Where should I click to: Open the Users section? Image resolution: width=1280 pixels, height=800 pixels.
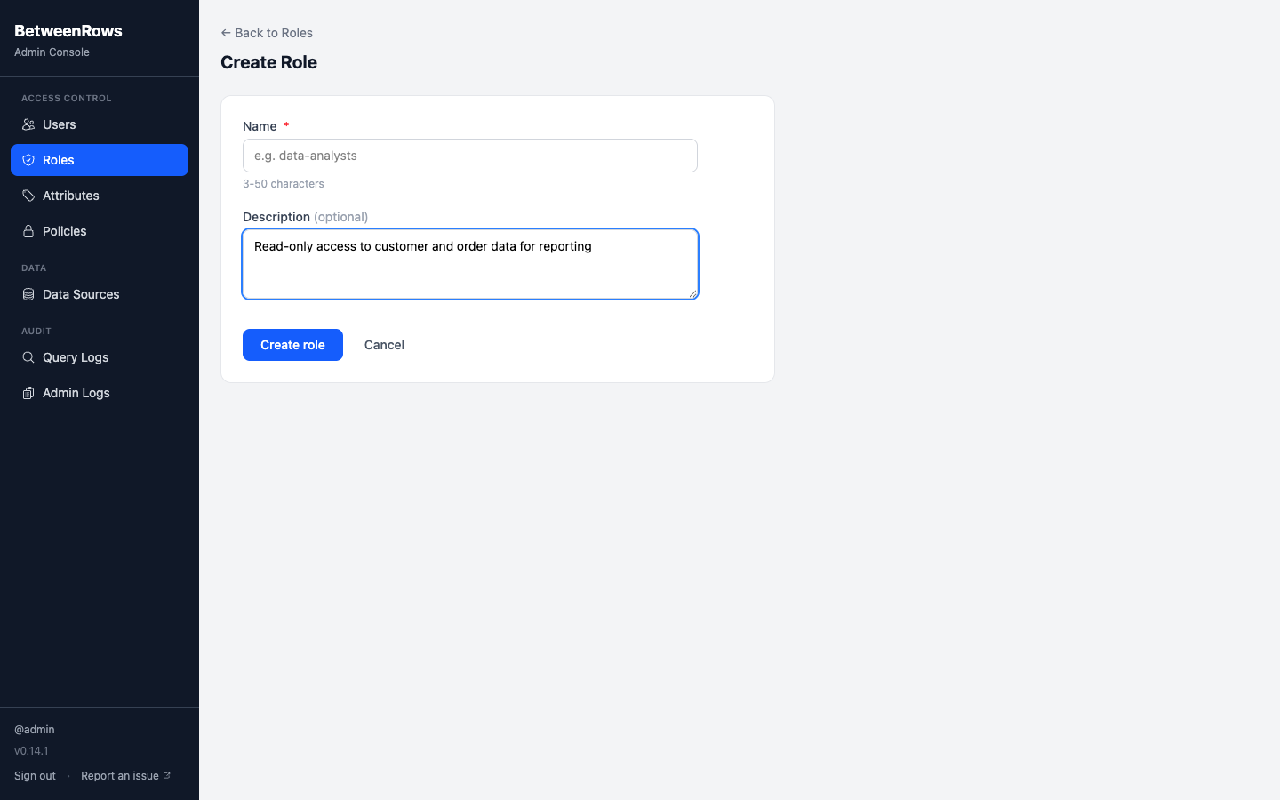tap(59, 124)
